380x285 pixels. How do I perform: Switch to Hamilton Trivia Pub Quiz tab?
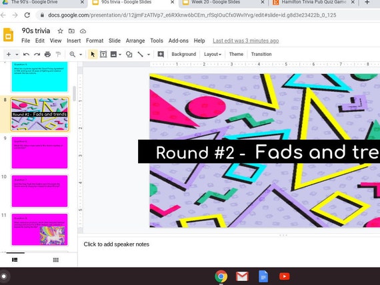pyautogui.click(x=313, y=2)
